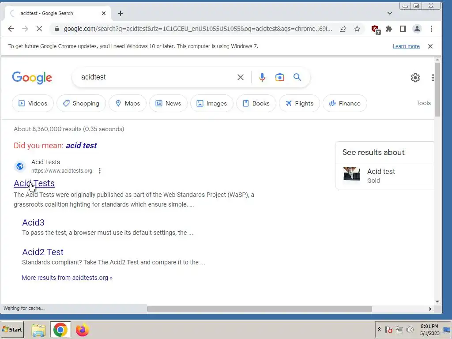Filter results by Shopping

pyautogui.click(x=81, y=103)
